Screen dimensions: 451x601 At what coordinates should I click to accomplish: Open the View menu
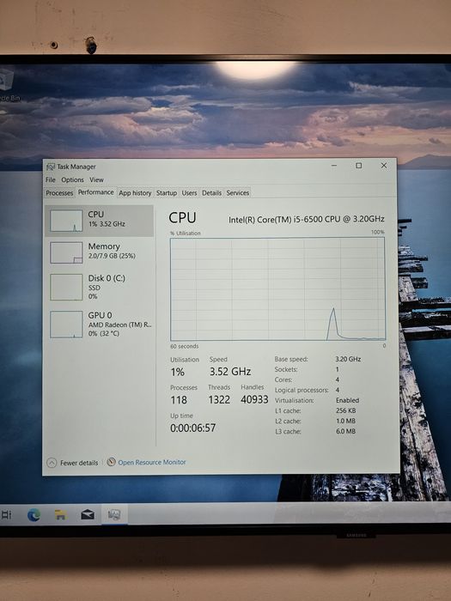pyautogui.click(x=96, y=179)
